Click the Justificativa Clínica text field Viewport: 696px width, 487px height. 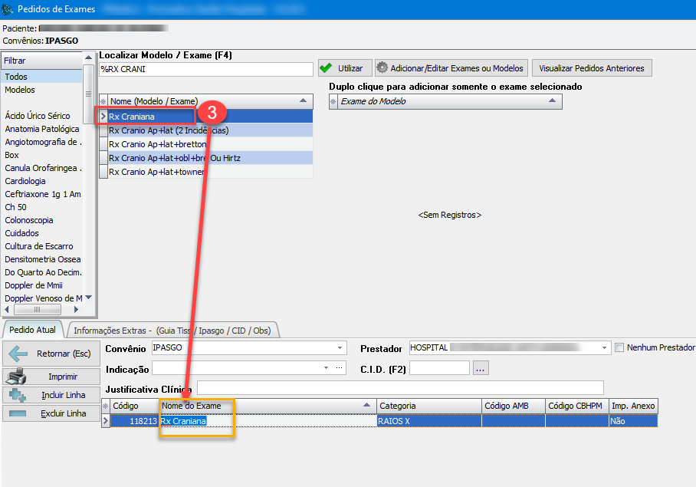(x=400, y=387)
